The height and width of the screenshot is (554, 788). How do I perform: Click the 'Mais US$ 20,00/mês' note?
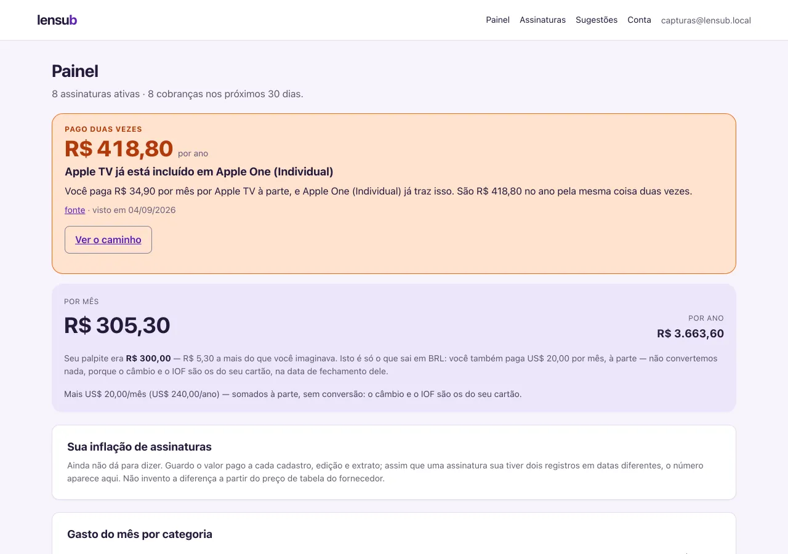pyautogui.click(x=293, y=394)
